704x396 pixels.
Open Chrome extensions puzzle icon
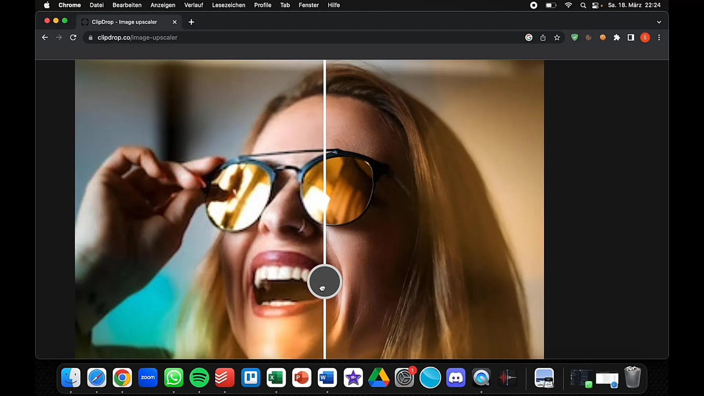(x=617, y=37)
